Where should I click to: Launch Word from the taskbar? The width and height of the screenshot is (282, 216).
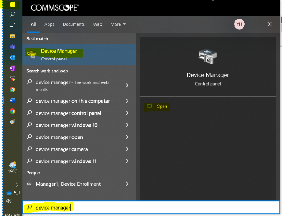pyautogui.click(x=12, y=100)
